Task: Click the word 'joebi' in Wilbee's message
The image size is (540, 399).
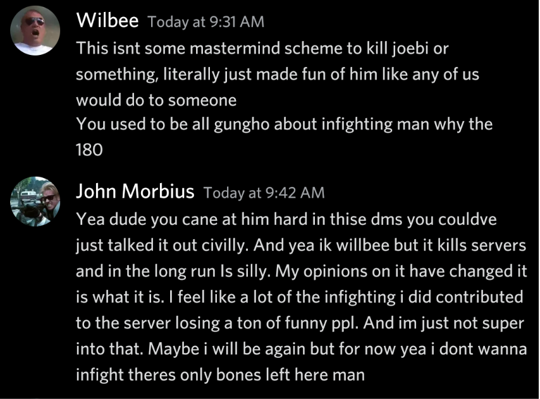Action: pyautogui.click(x=410, y=49)
